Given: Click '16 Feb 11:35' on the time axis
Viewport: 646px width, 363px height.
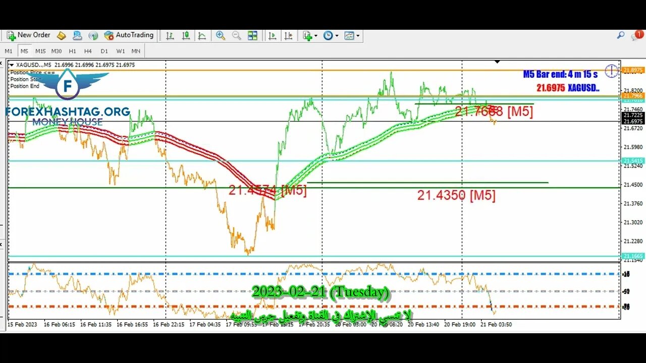Looking at the screenshot, I should pyautogui.click(x=96, y=325).
